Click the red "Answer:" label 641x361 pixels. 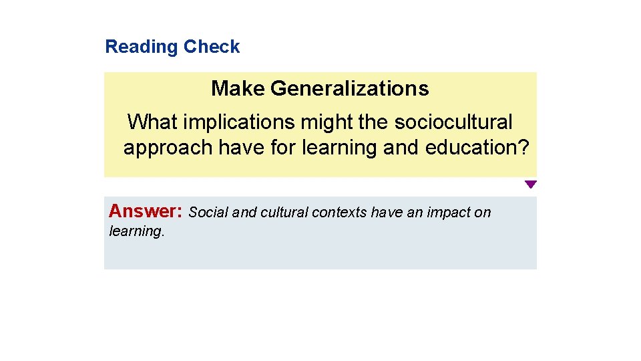[146, 211]
